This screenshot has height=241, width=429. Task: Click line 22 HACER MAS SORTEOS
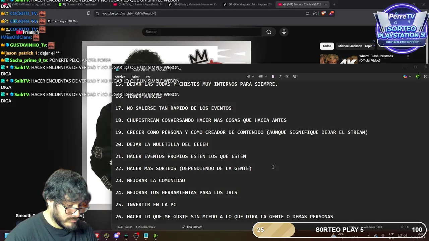tap(183, 169)
